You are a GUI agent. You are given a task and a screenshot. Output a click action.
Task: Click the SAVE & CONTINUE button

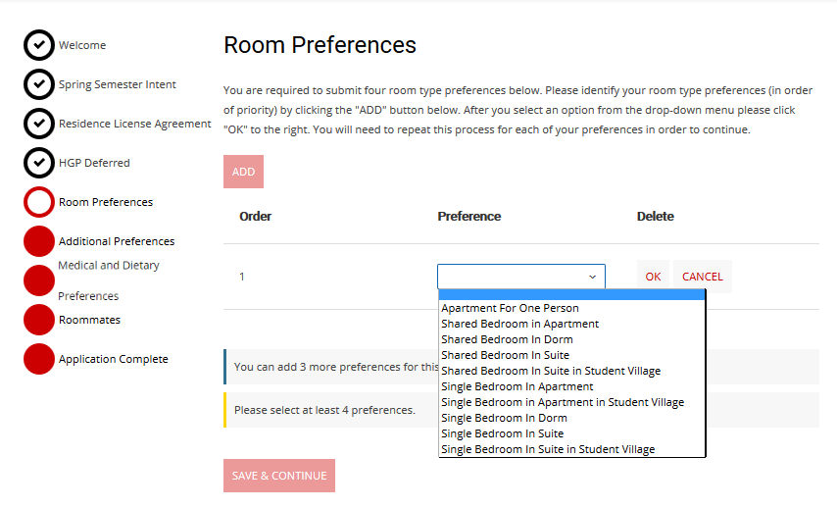click(x=279, y=476)
